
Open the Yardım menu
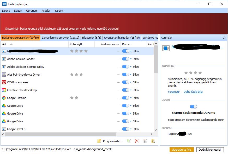coord(59,11)
